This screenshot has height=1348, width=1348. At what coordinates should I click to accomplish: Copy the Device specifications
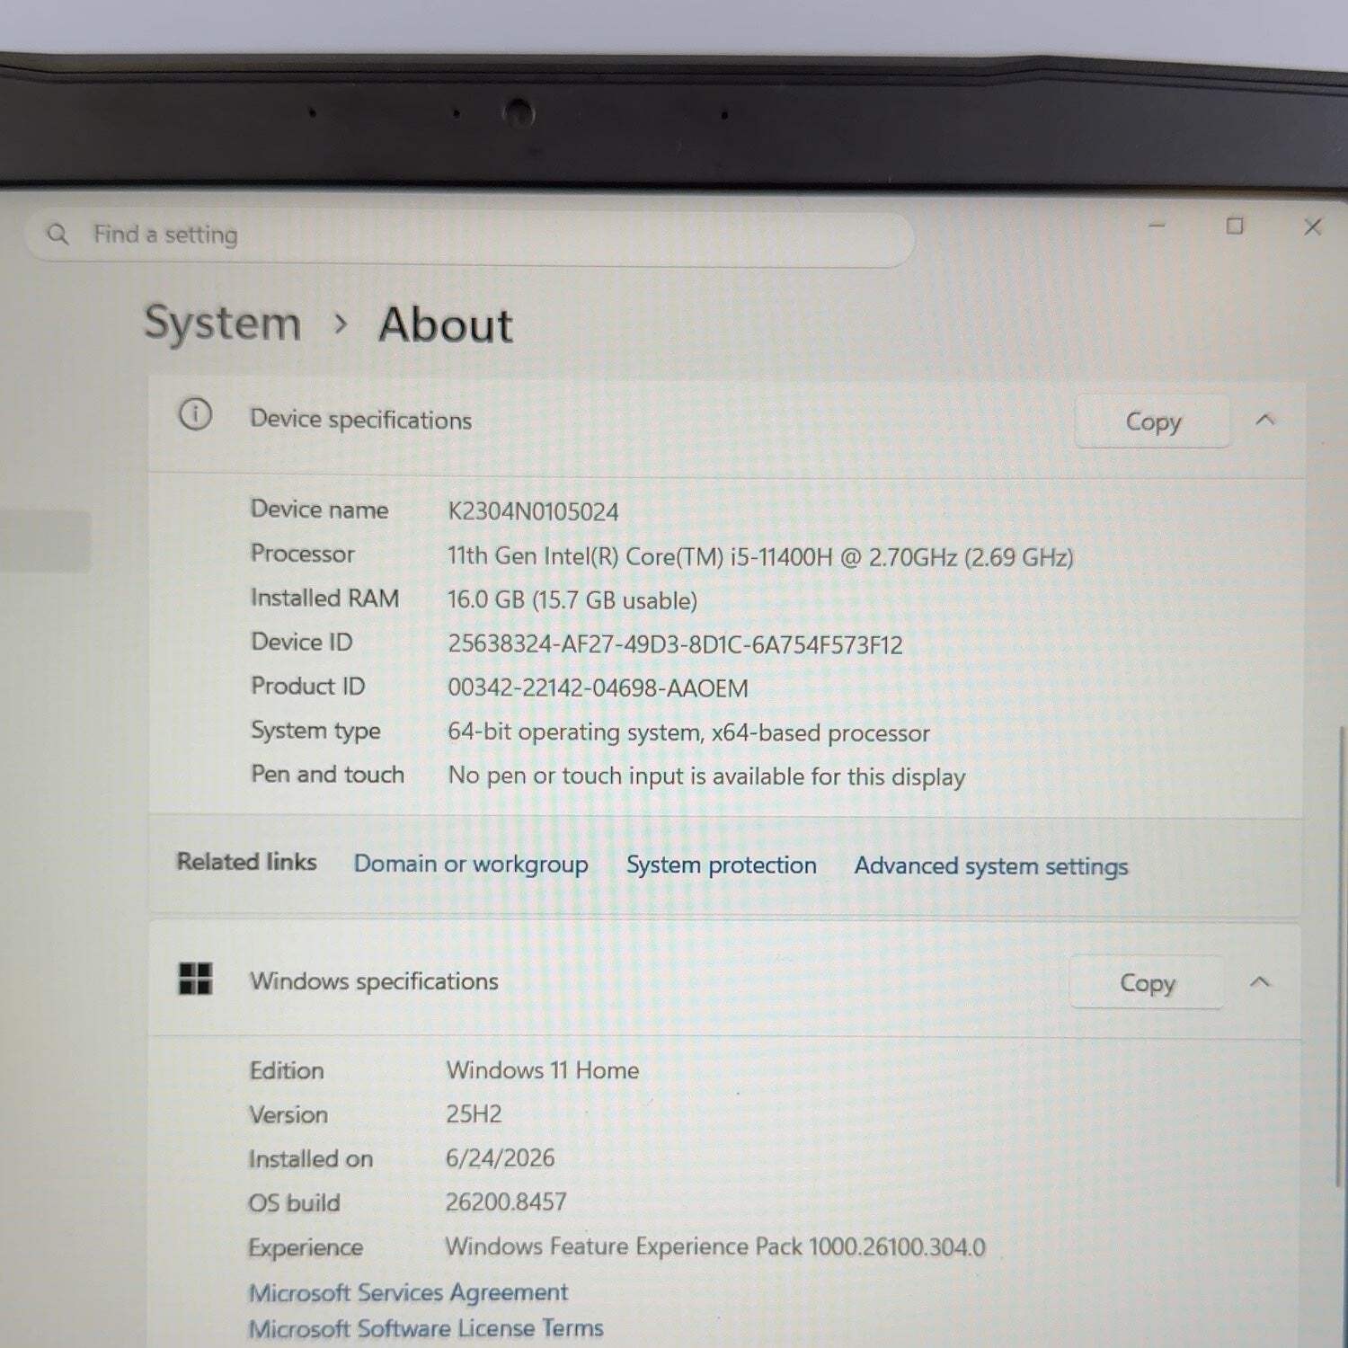pos(1153,421)
